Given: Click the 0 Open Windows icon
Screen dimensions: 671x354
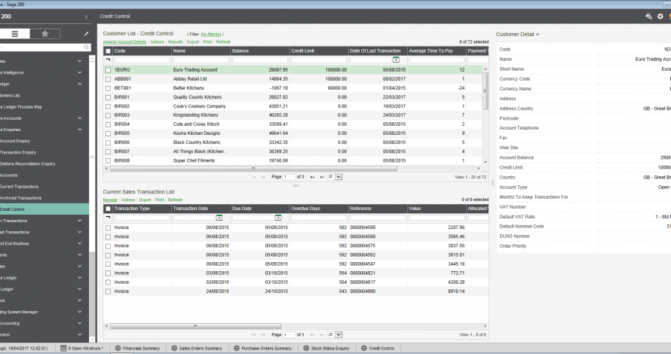Looking at the screenshot, I should click(x=63, y=349).
